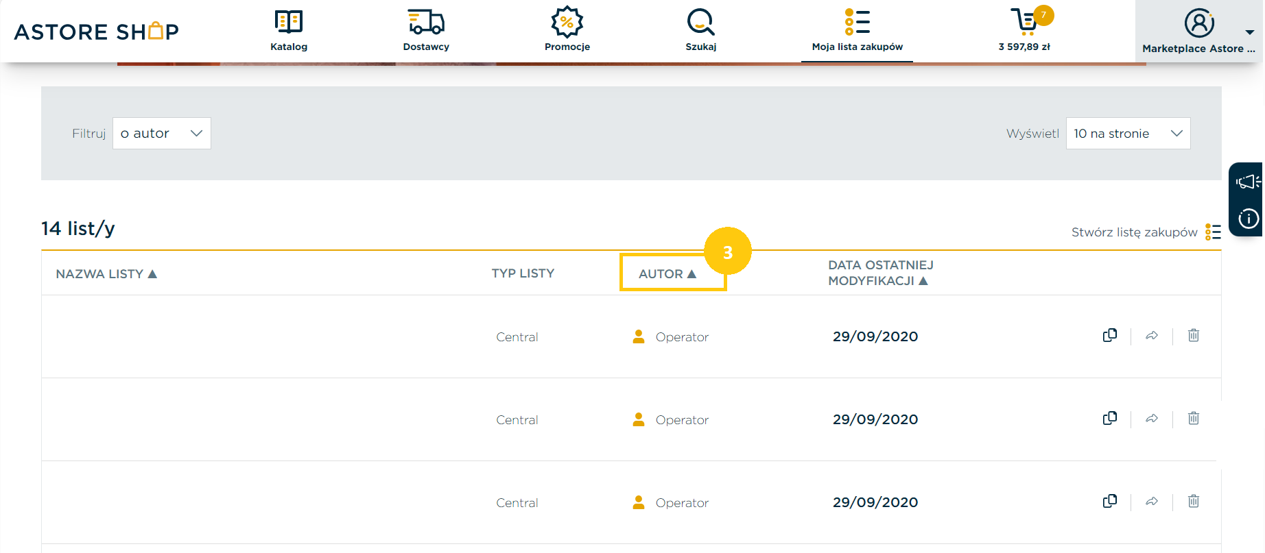This screenshot has height=553, width=1265.
Task: Click Operator in the third row
Action: click(682, 502)
